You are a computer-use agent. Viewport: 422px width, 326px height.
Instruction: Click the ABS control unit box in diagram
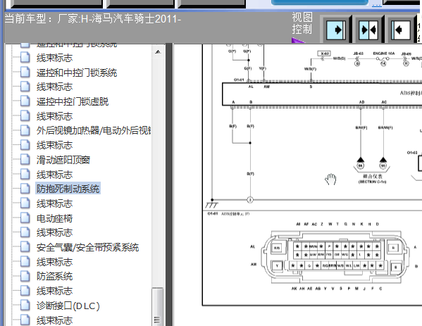pyautogui.click(x=322, y=94)
